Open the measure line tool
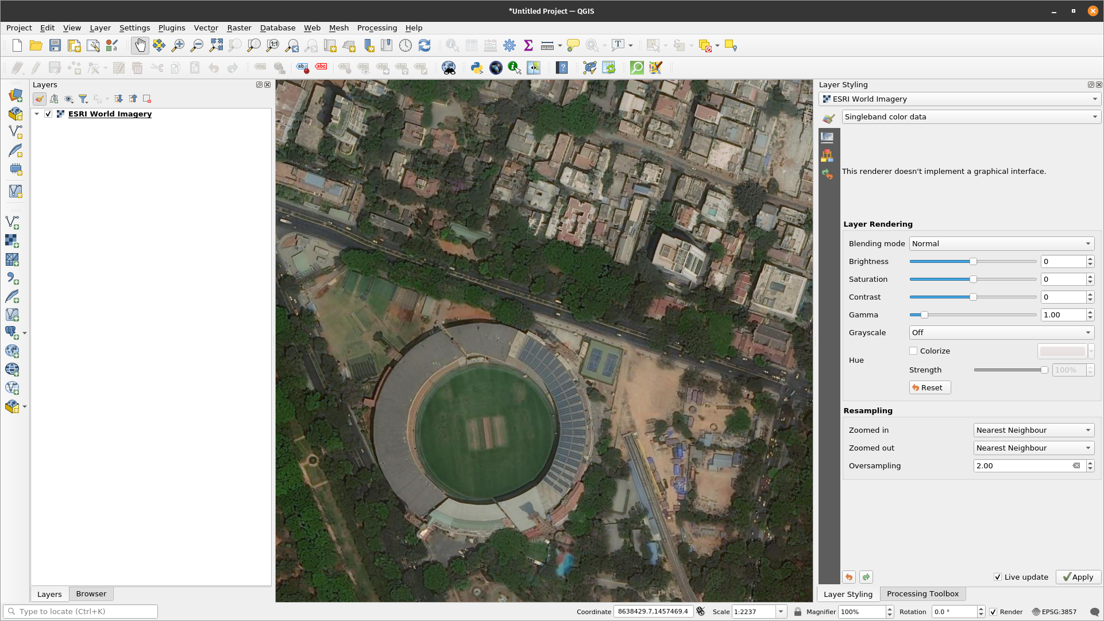 (547, 45)
